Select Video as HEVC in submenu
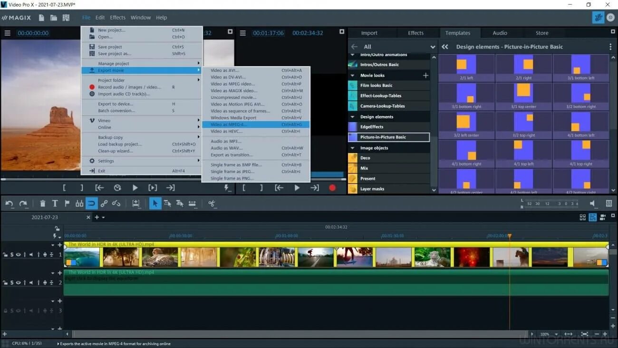 256,131
